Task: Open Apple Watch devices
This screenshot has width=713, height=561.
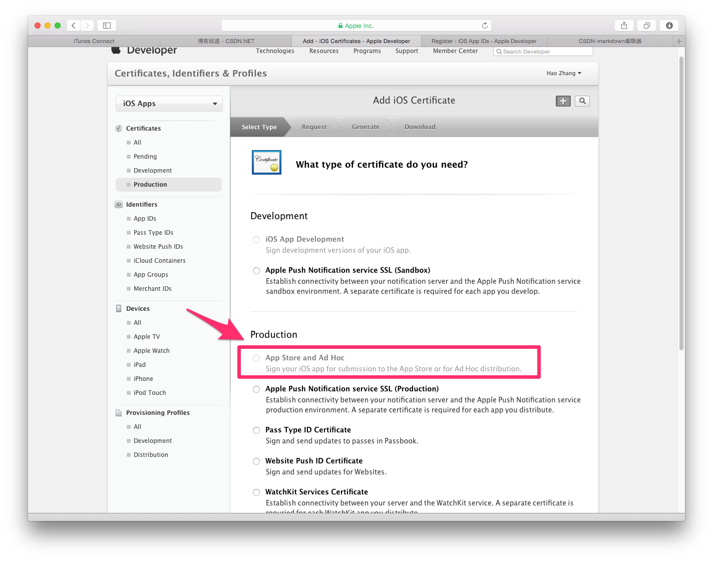Action: coord(151,351)
